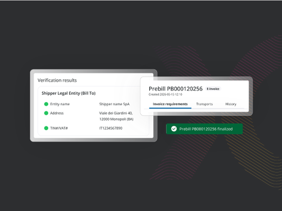Switch to the History tab
Image resolution: width=282 pixels, height=211 pixels.
(231, 104)
